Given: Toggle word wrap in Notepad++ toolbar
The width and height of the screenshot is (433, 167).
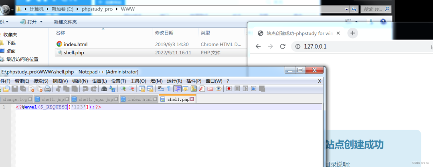Looking at the screenshot, I should (x=161, y=89).
